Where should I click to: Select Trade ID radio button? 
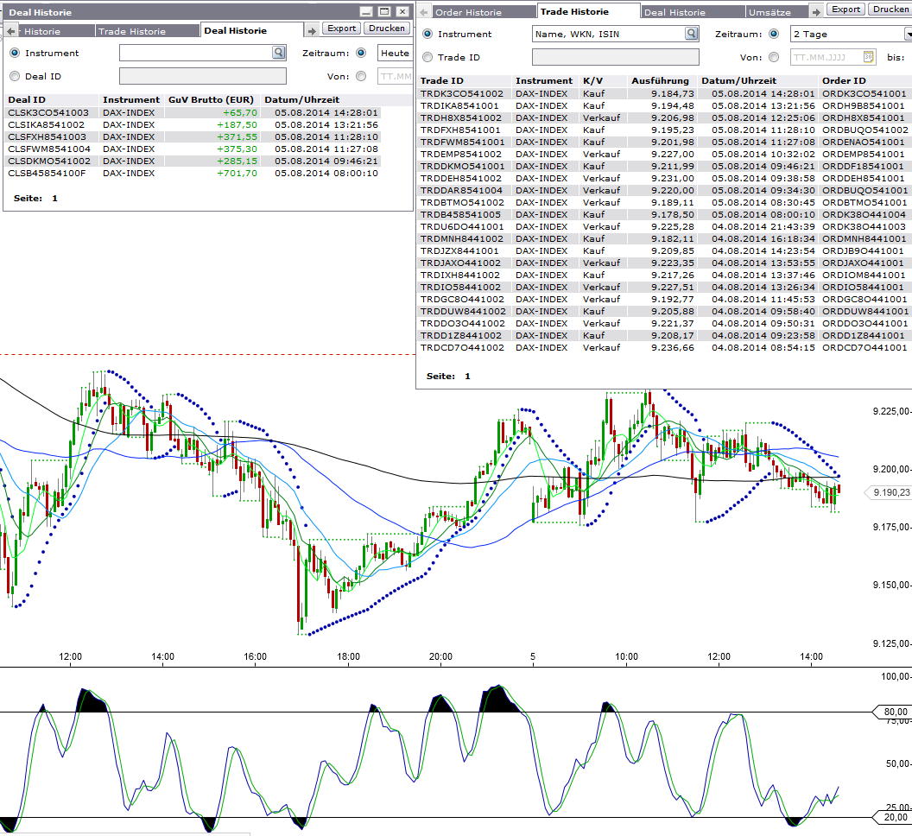pos(427,57)
